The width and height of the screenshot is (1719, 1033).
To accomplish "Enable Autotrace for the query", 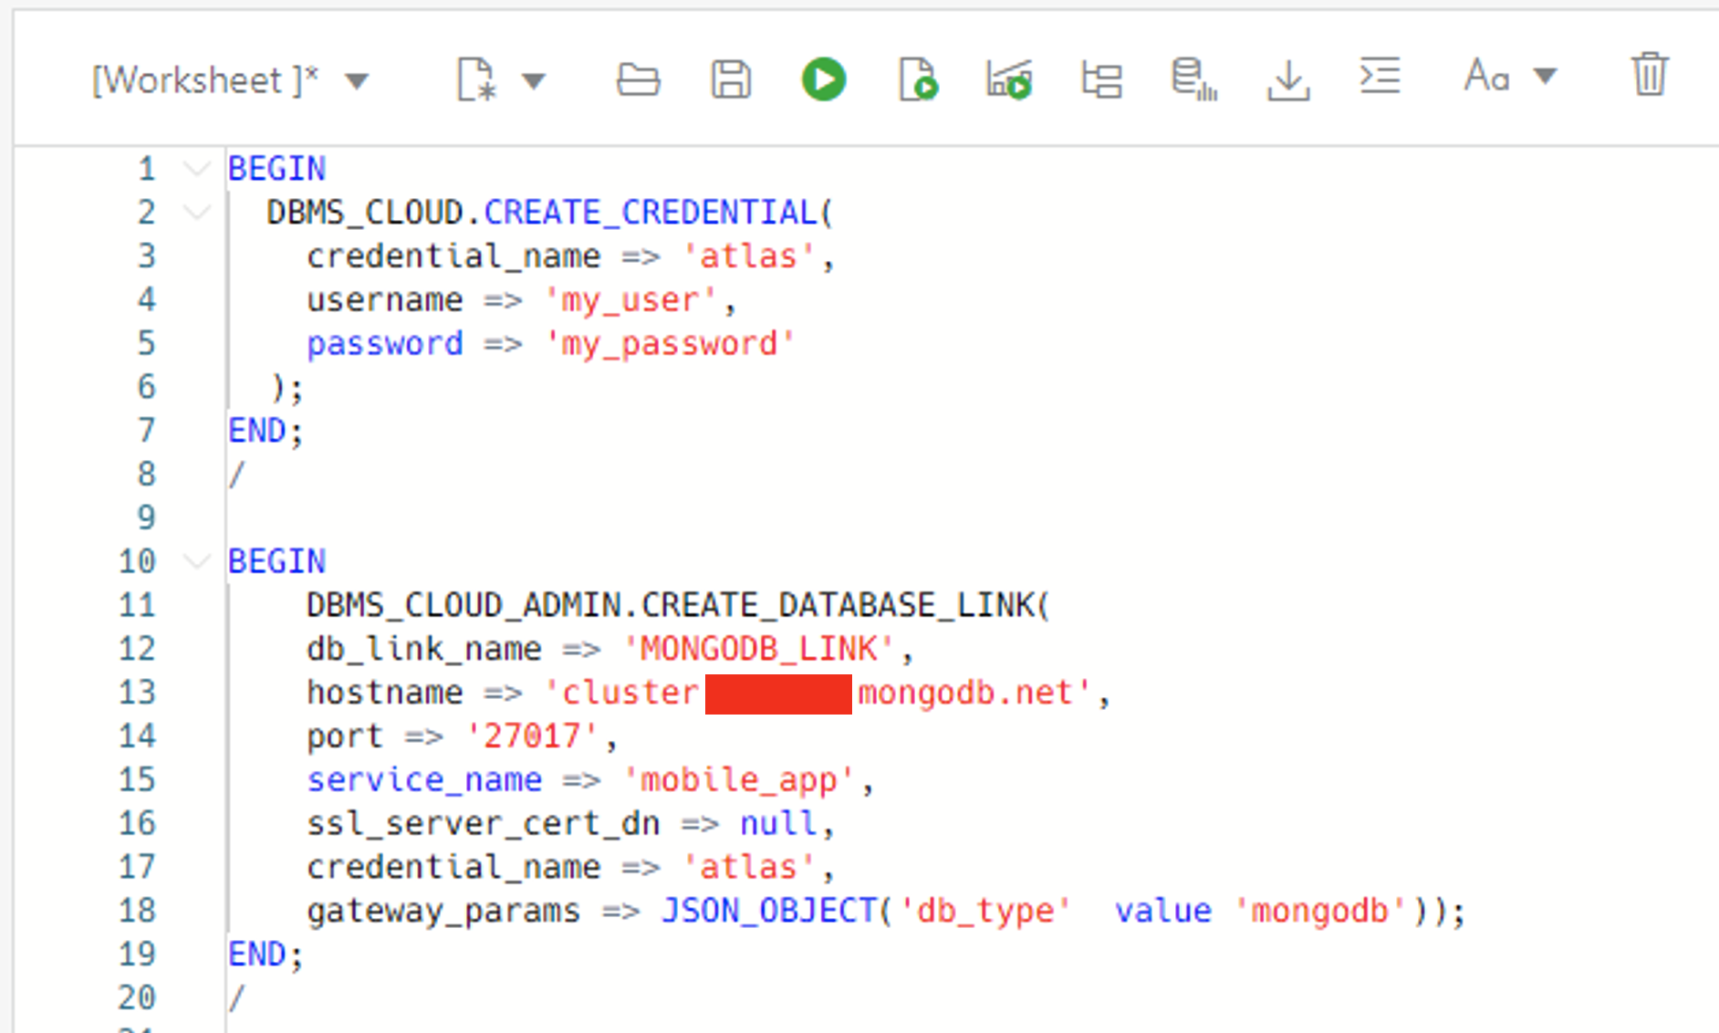I will point(1007,79).
